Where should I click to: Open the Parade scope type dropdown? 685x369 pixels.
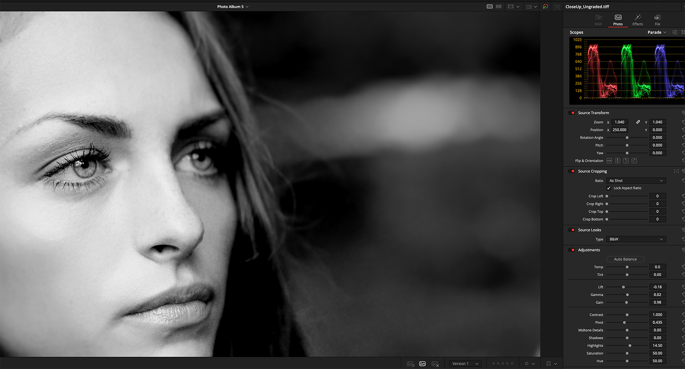656,32
